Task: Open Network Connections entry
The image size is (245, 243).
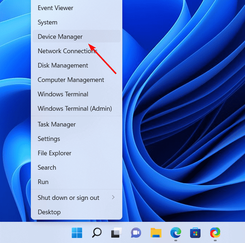Action: (x=76, y=51)
